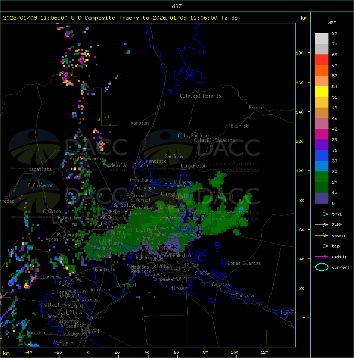Screen dimensions: 354x358
Task: Click the 'Lomas_Blancas' map label
Action: (244, 263)
